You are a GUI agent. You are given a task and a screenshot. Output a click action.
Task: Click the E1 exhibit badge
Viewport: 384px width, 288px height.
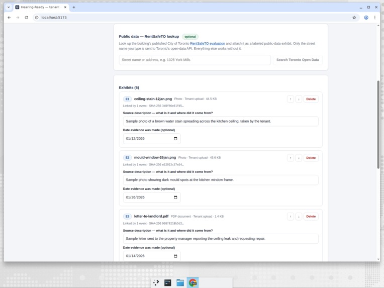127,99
